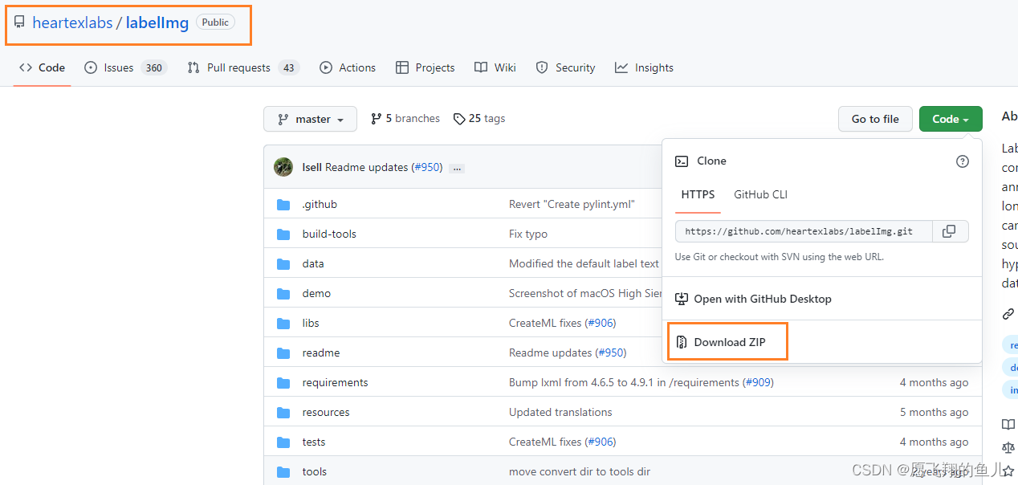The width and height of the screenshot is (1018, 485).
Task: Select the HTTPS clone tab
Action: [x=698, y=194]
